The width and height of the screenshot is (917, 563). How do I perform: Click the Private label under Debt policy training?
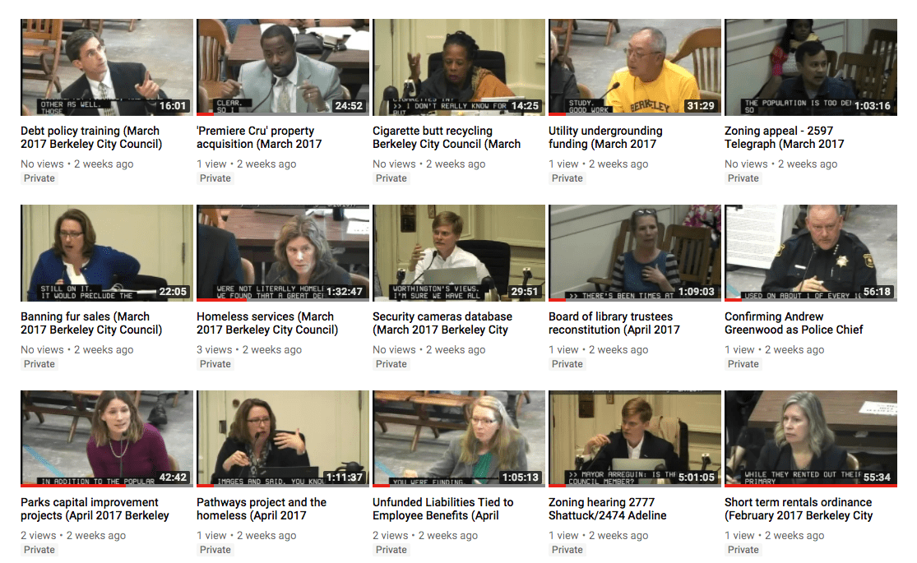[x=39, y=178]
